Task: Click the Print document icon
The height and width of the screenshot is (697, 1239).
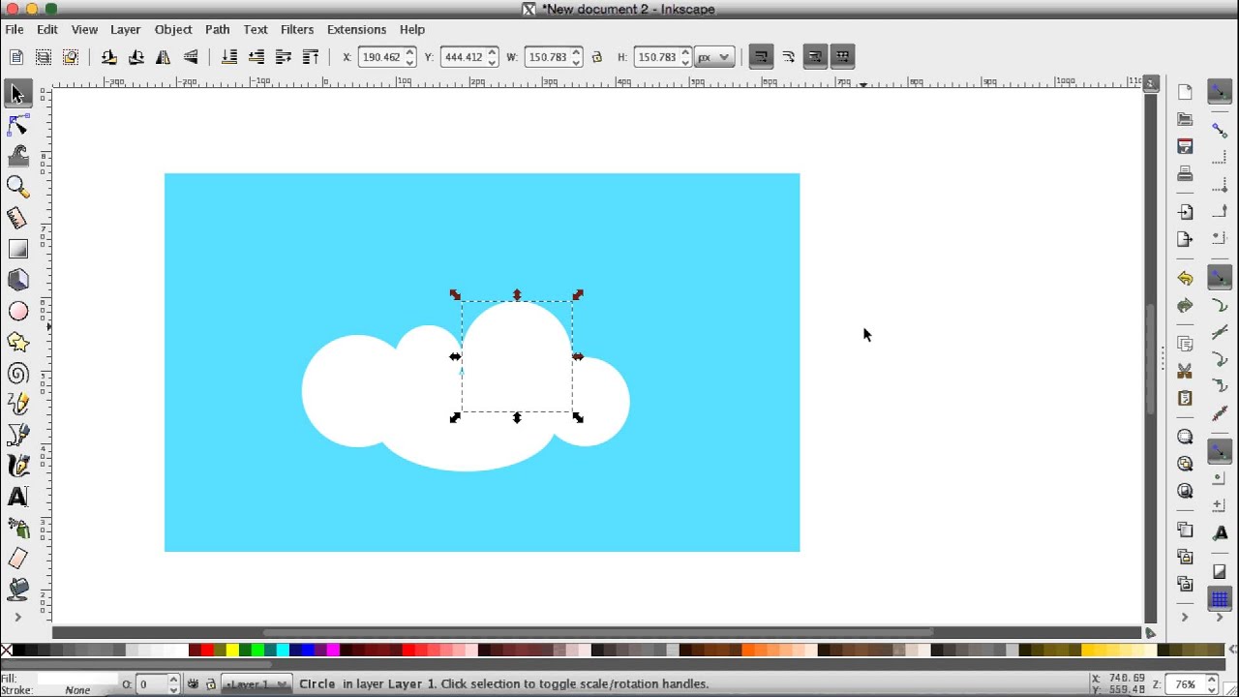Action: 1185,174
